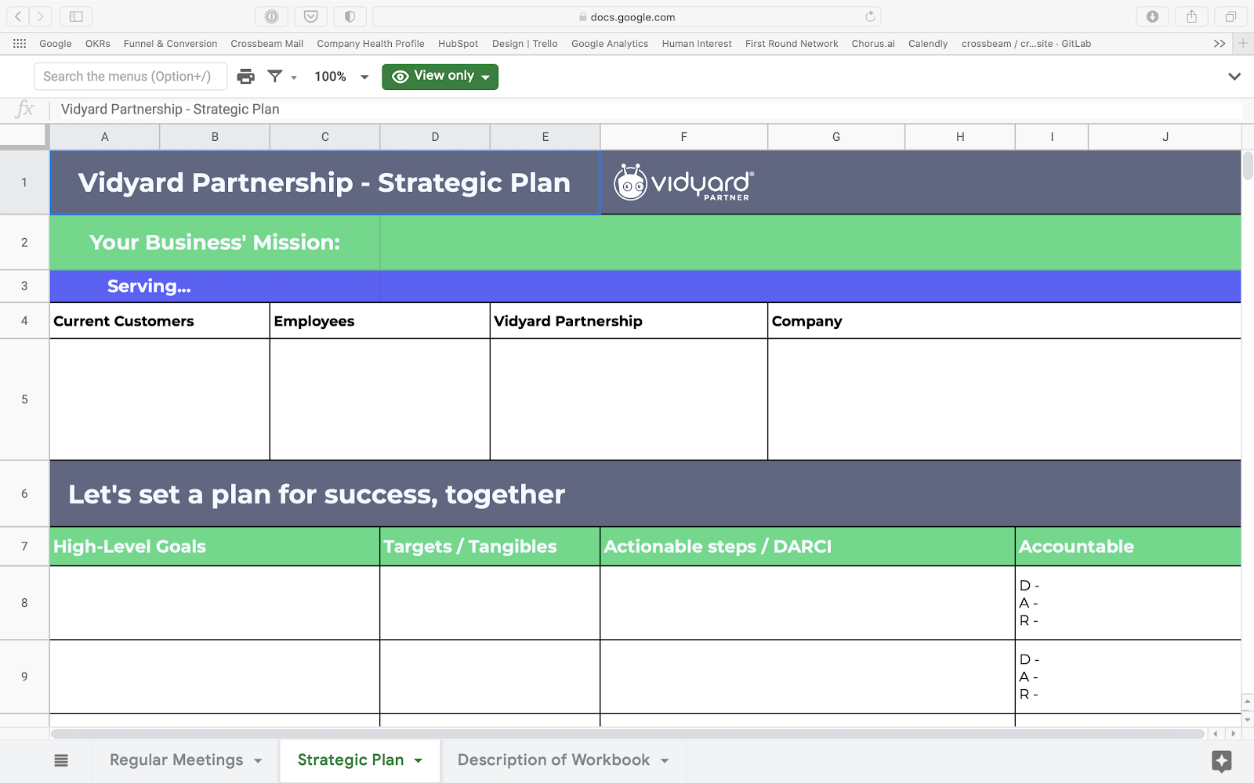
Task: Open the HubSpot bookmark
Action: tap(458, 44)
